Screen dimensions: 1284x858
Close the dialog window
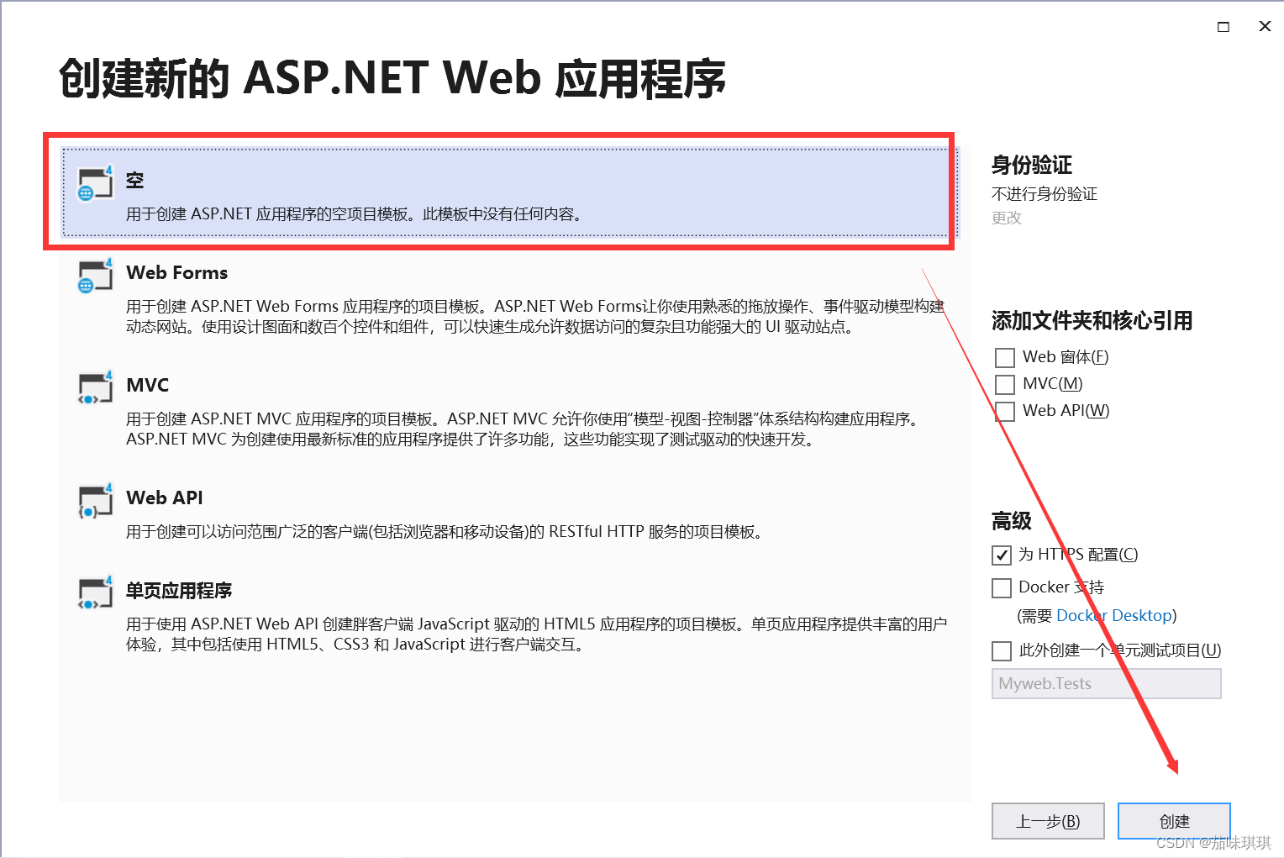click(1265, 27)
